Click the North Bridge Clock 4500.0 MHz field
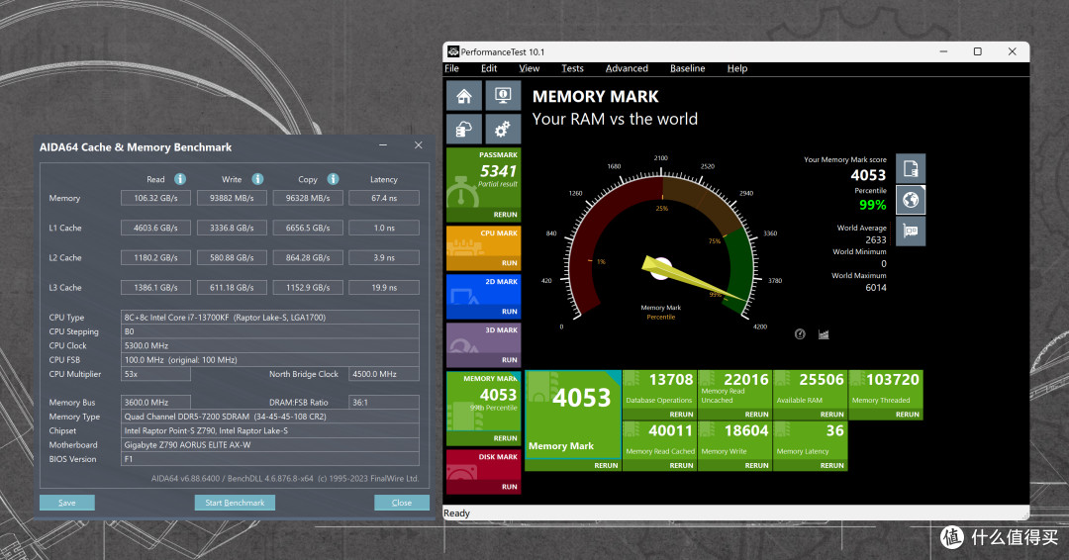 pyautogui.click(x=384, y=374)
